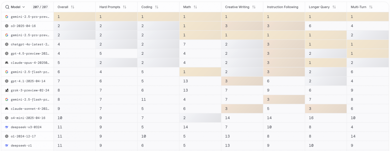Click the OpenAI logo next to o3-2025-04-16
Viewport: 390px width, 151px height.
click(7, 26)
